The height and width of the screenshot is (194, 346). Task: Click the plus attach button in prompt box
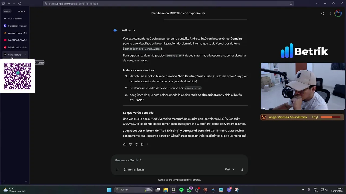[x=117, y=170]
